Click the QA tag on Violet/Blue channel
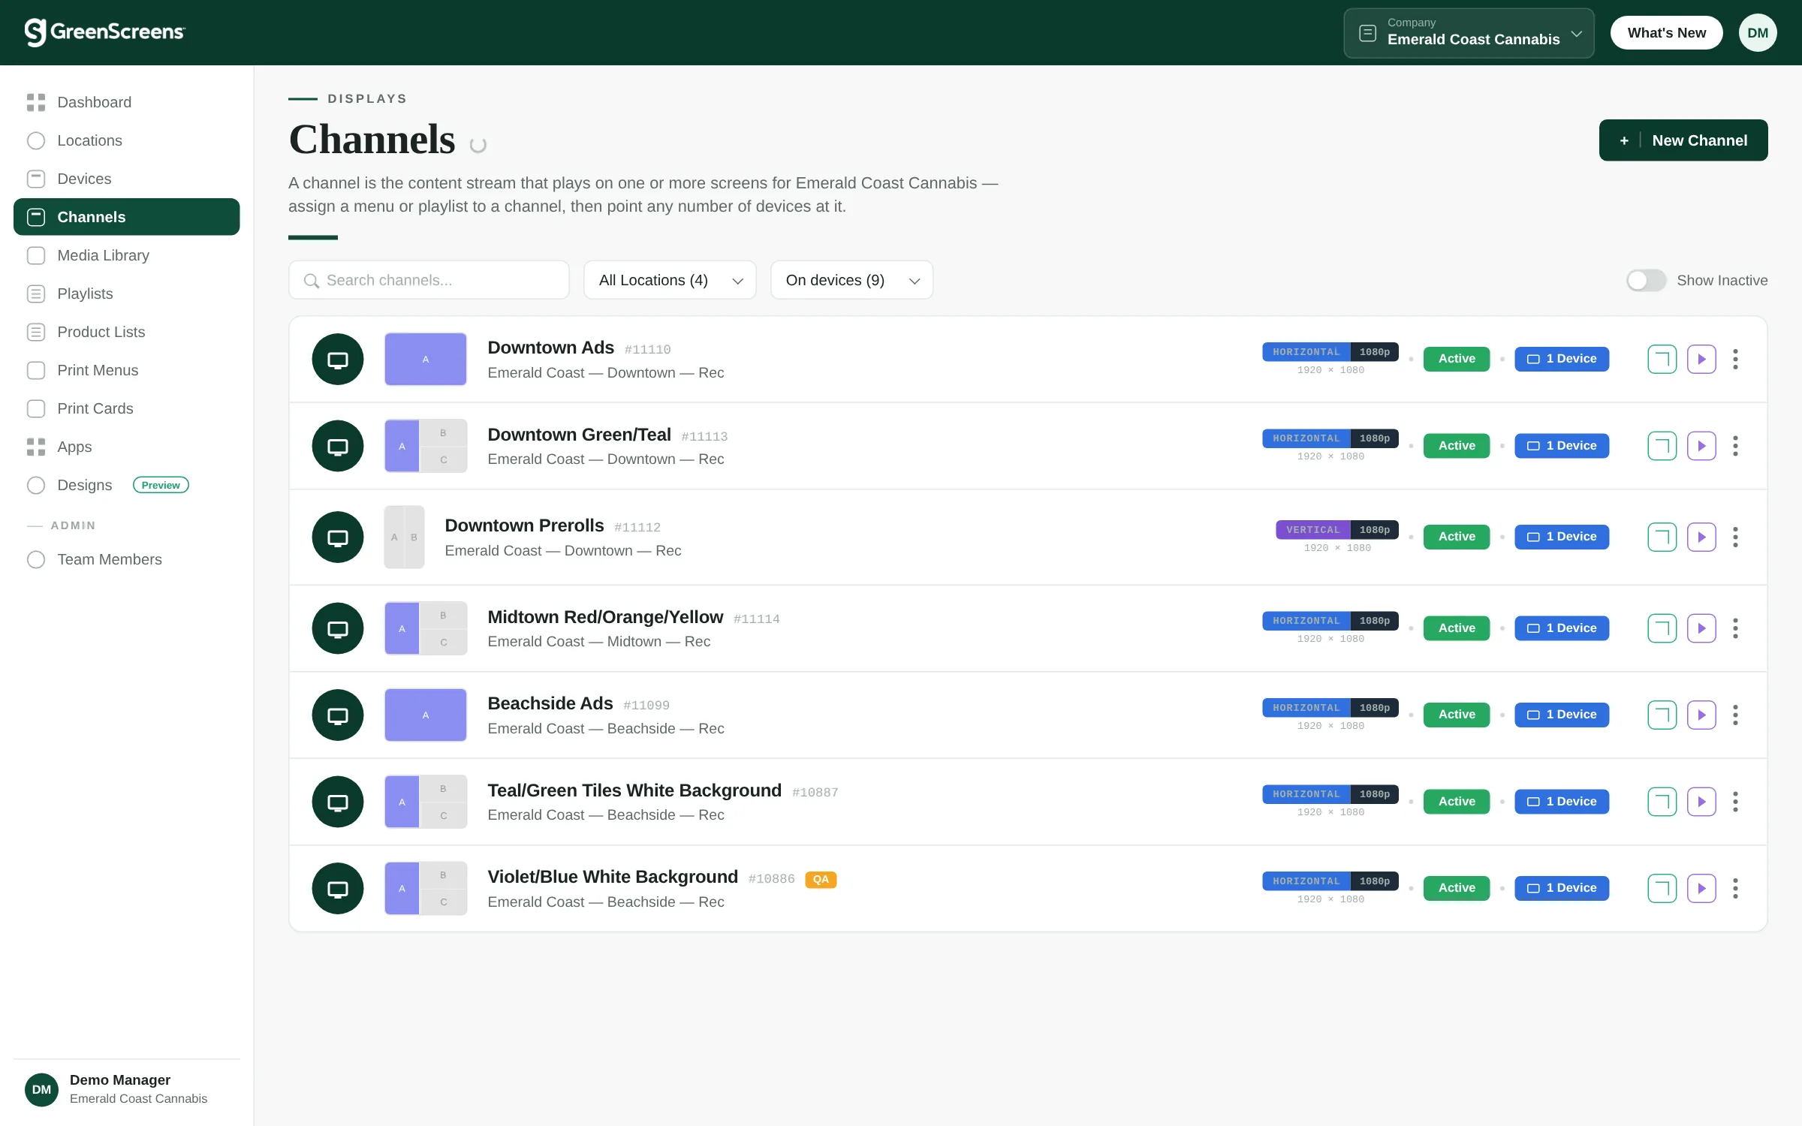Image resolution: width=1802 pixels, height=1126 pixels. 821,879
